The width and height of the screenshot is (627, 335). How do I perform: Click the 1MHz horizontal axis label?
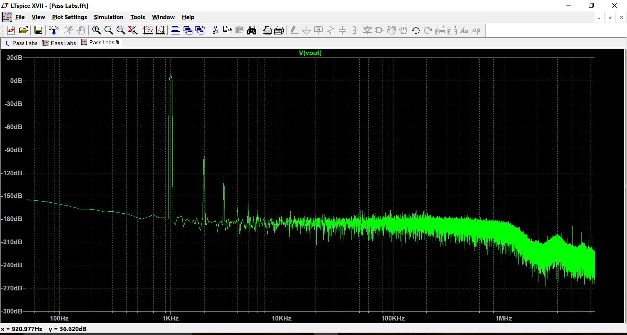pos(504,318)
